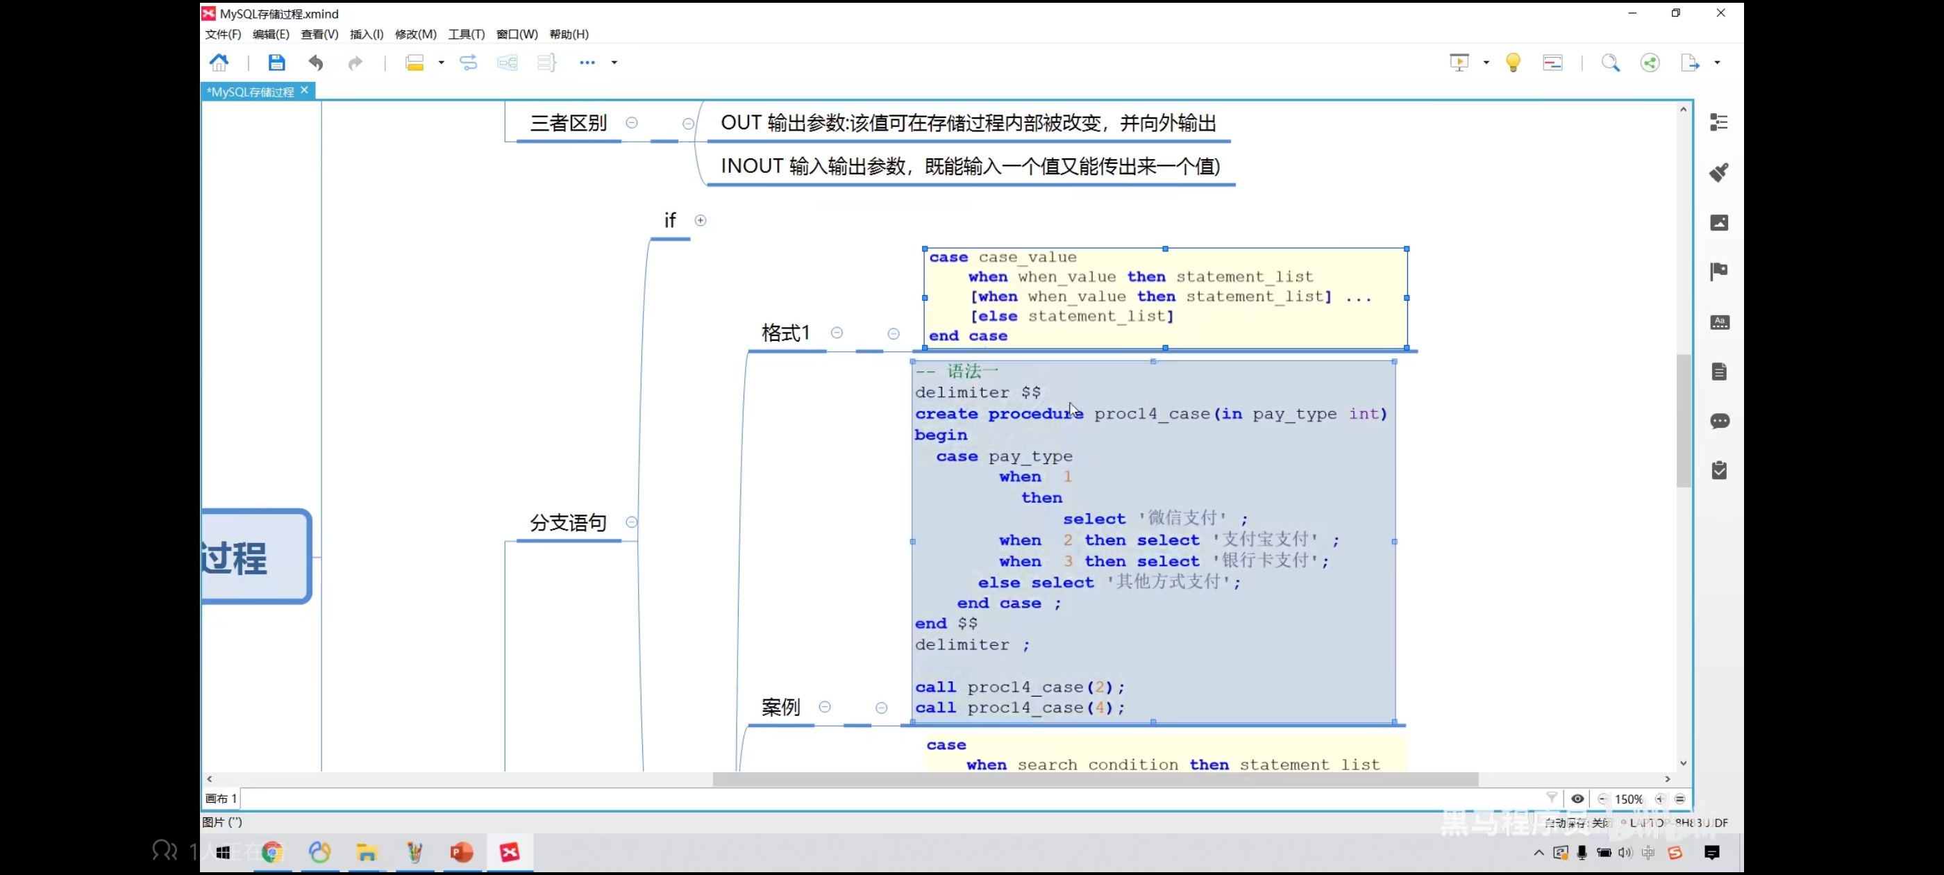Open the Comments speech bubble panel
This screenshot has height=875, width=1944.
[x=1718, y=421]
